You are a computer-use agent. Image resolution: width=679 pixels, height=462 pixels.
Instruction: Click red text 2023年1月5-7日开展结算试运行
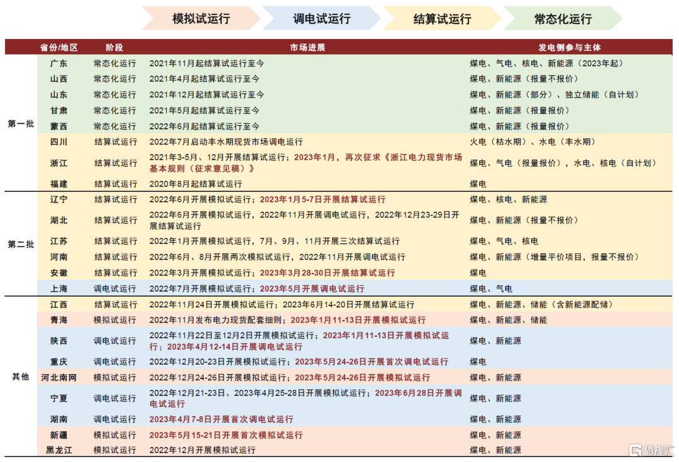tap(323, 200)
